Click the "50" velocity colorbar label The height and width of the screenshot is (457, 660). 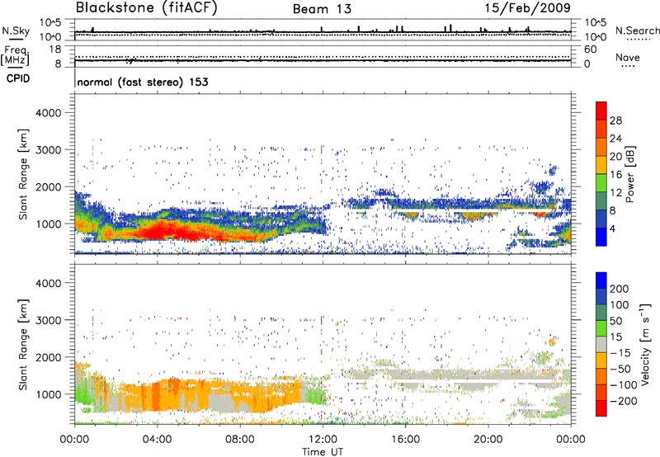pos(615,321)
